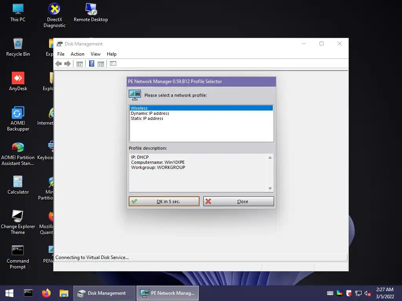402x301 pixels.
Task: Click the 'IP: DHCP' description line
Action: 140,157
